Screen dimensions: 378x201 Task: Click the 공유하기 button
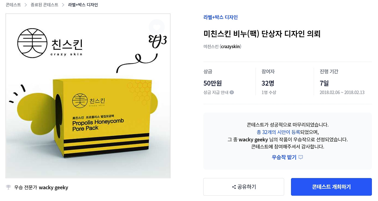click(244, 187)
